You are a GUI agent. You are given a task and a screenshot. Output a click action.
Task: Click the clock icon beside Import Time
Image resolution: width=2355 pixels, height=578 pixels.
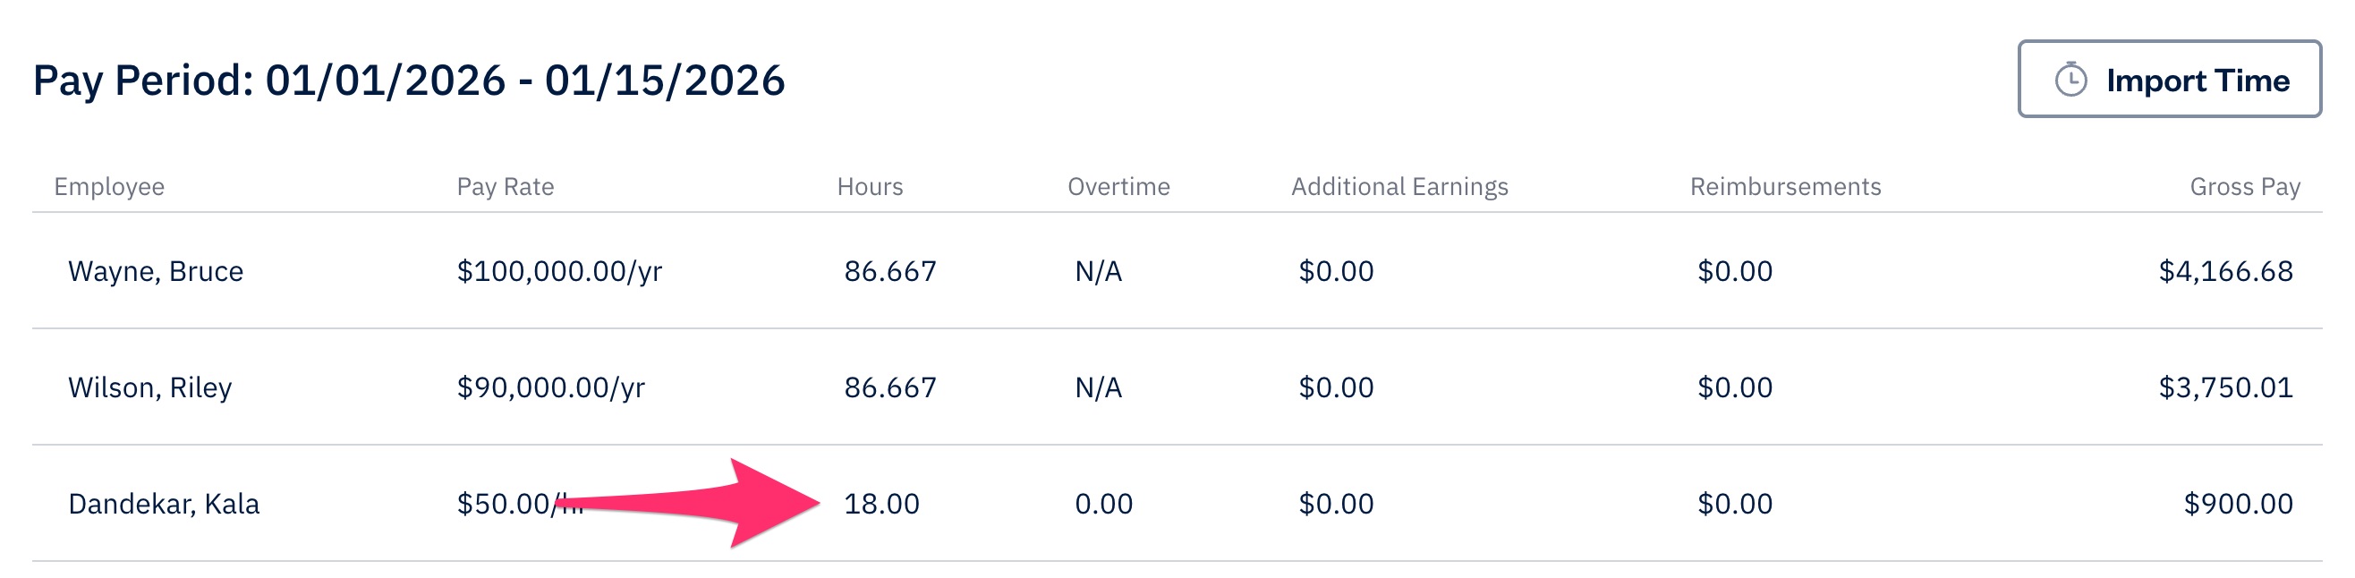click(2073, 80)
